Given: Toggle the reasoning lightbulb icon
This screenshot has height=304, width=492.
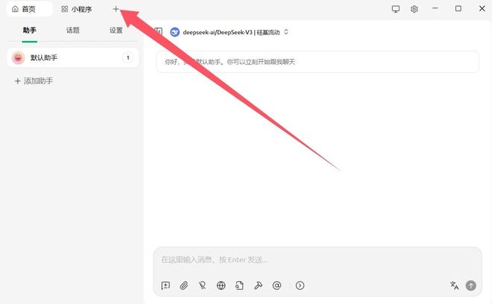Looking at the screenshot, I should point(202,285).
